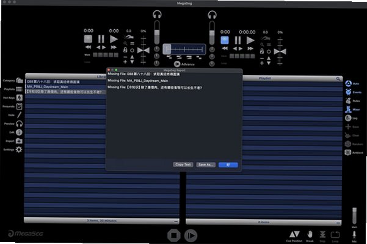
Task: Click the center crossfader slider
Action: click(x=184, y=49)
